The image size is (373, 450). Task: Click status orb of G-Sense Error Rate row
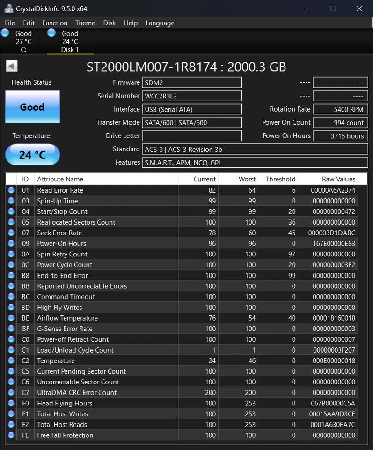click(11, 328)
